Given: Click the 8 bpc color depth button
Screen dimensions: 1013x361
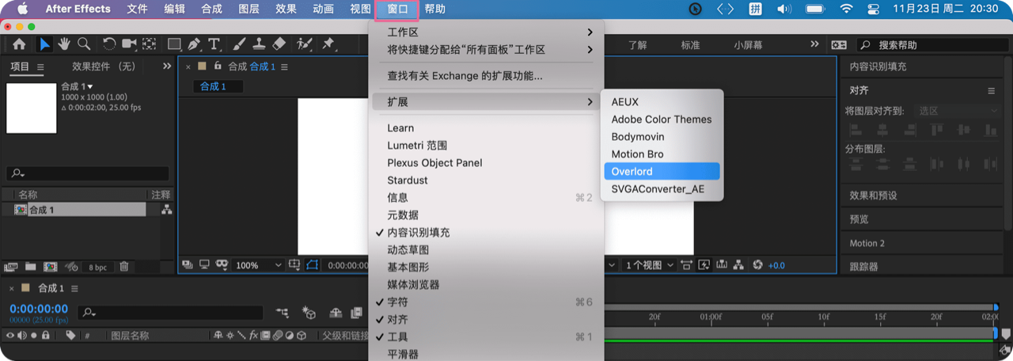Looking at the screenshot, I should point(98,268).
